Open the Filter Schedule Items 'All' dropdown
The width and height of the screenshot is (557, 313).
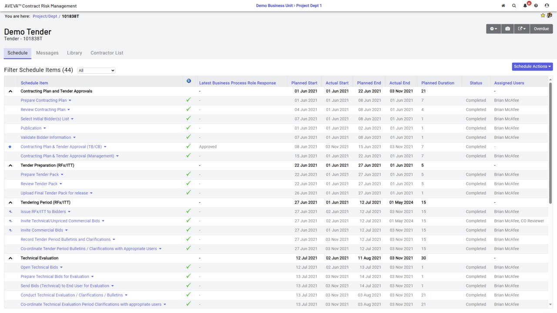point(96,70)
